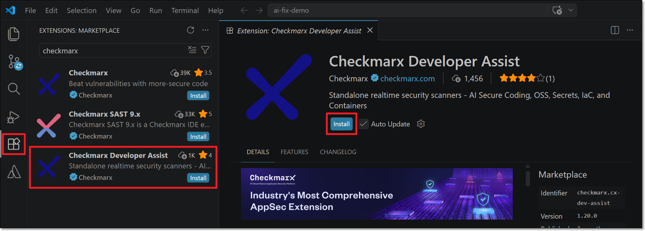Open the Explorer view in activity bar

(14, 34)
